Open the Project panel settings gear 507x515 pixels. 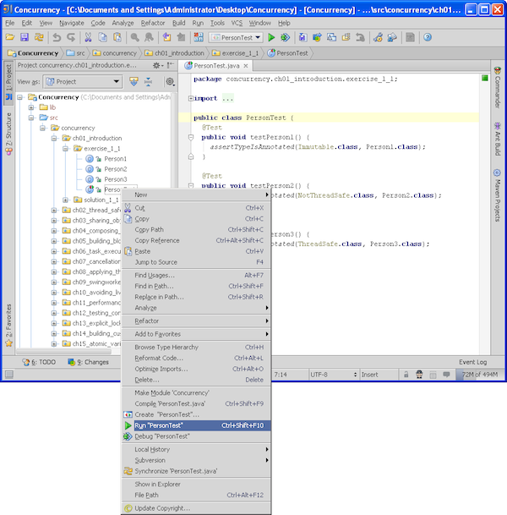[157, 65]
